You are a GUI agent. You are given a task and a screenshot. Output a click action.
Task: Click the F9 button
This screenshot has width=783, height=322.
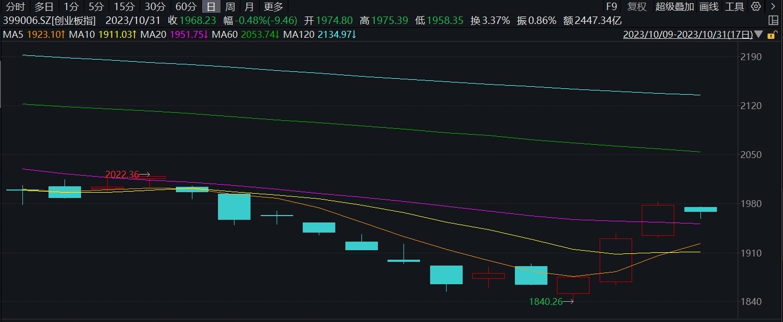pyautogui.click(x=611, y=7)
